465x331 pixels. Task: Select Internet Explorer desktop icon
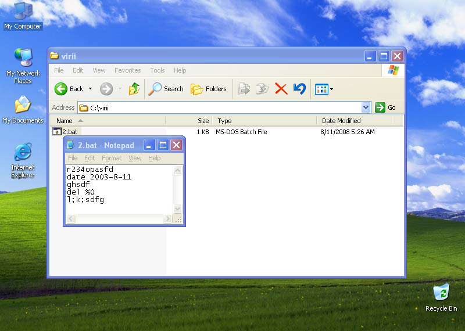click(x=23, y=160)
